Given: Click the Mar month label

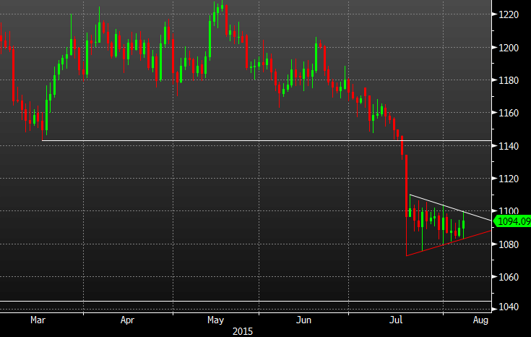Looking at the screenshot, I should click(x=38, y=320).
